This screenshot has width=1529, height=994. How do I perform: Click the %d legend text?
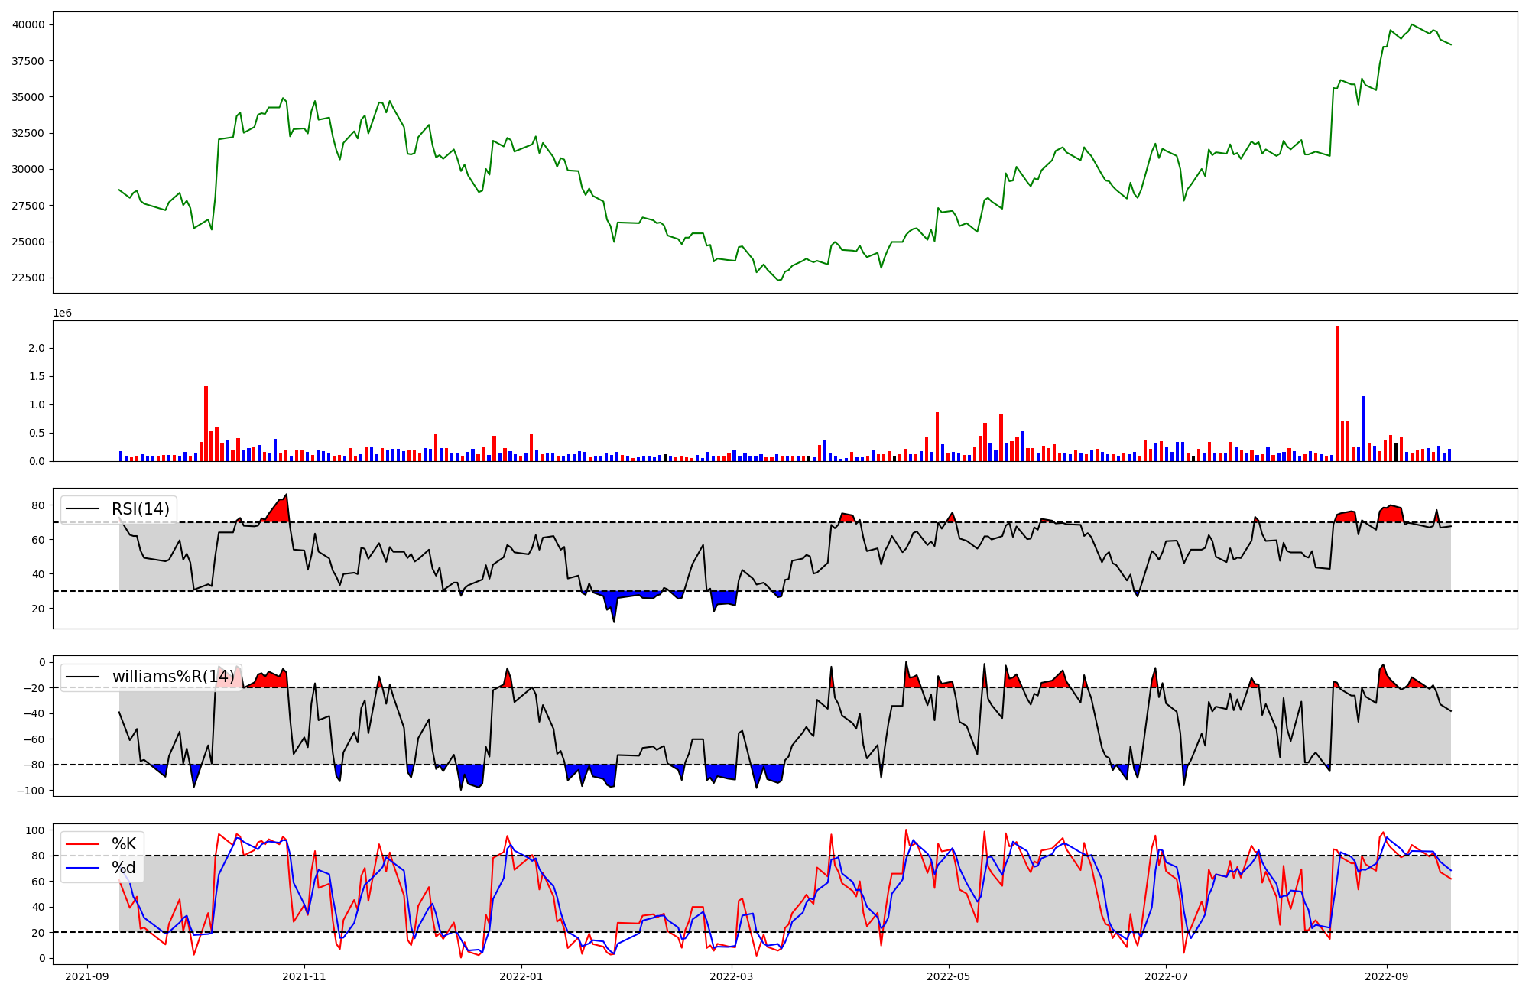(x=124, y=868)
